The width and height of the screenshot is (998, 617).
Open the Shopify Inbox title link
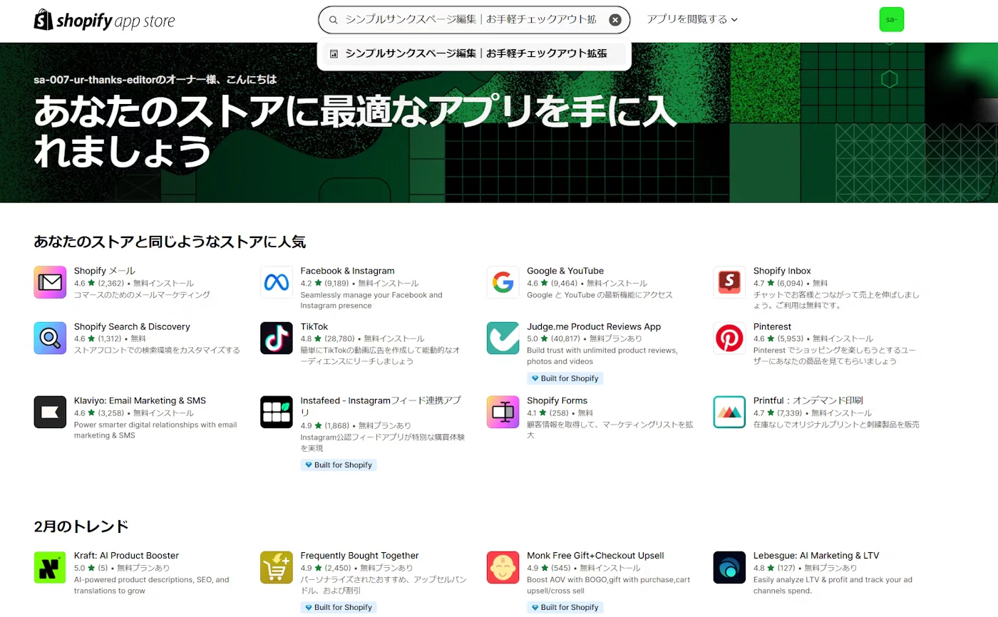782,271
